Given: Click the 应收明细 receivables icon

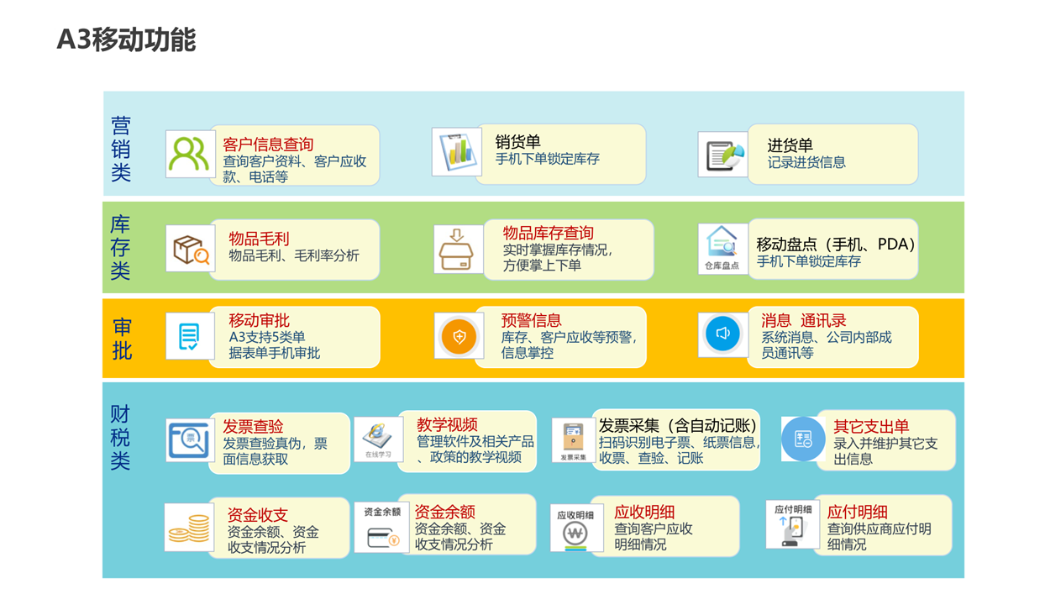Looking at the screenshot, I should tap(575, 529).
